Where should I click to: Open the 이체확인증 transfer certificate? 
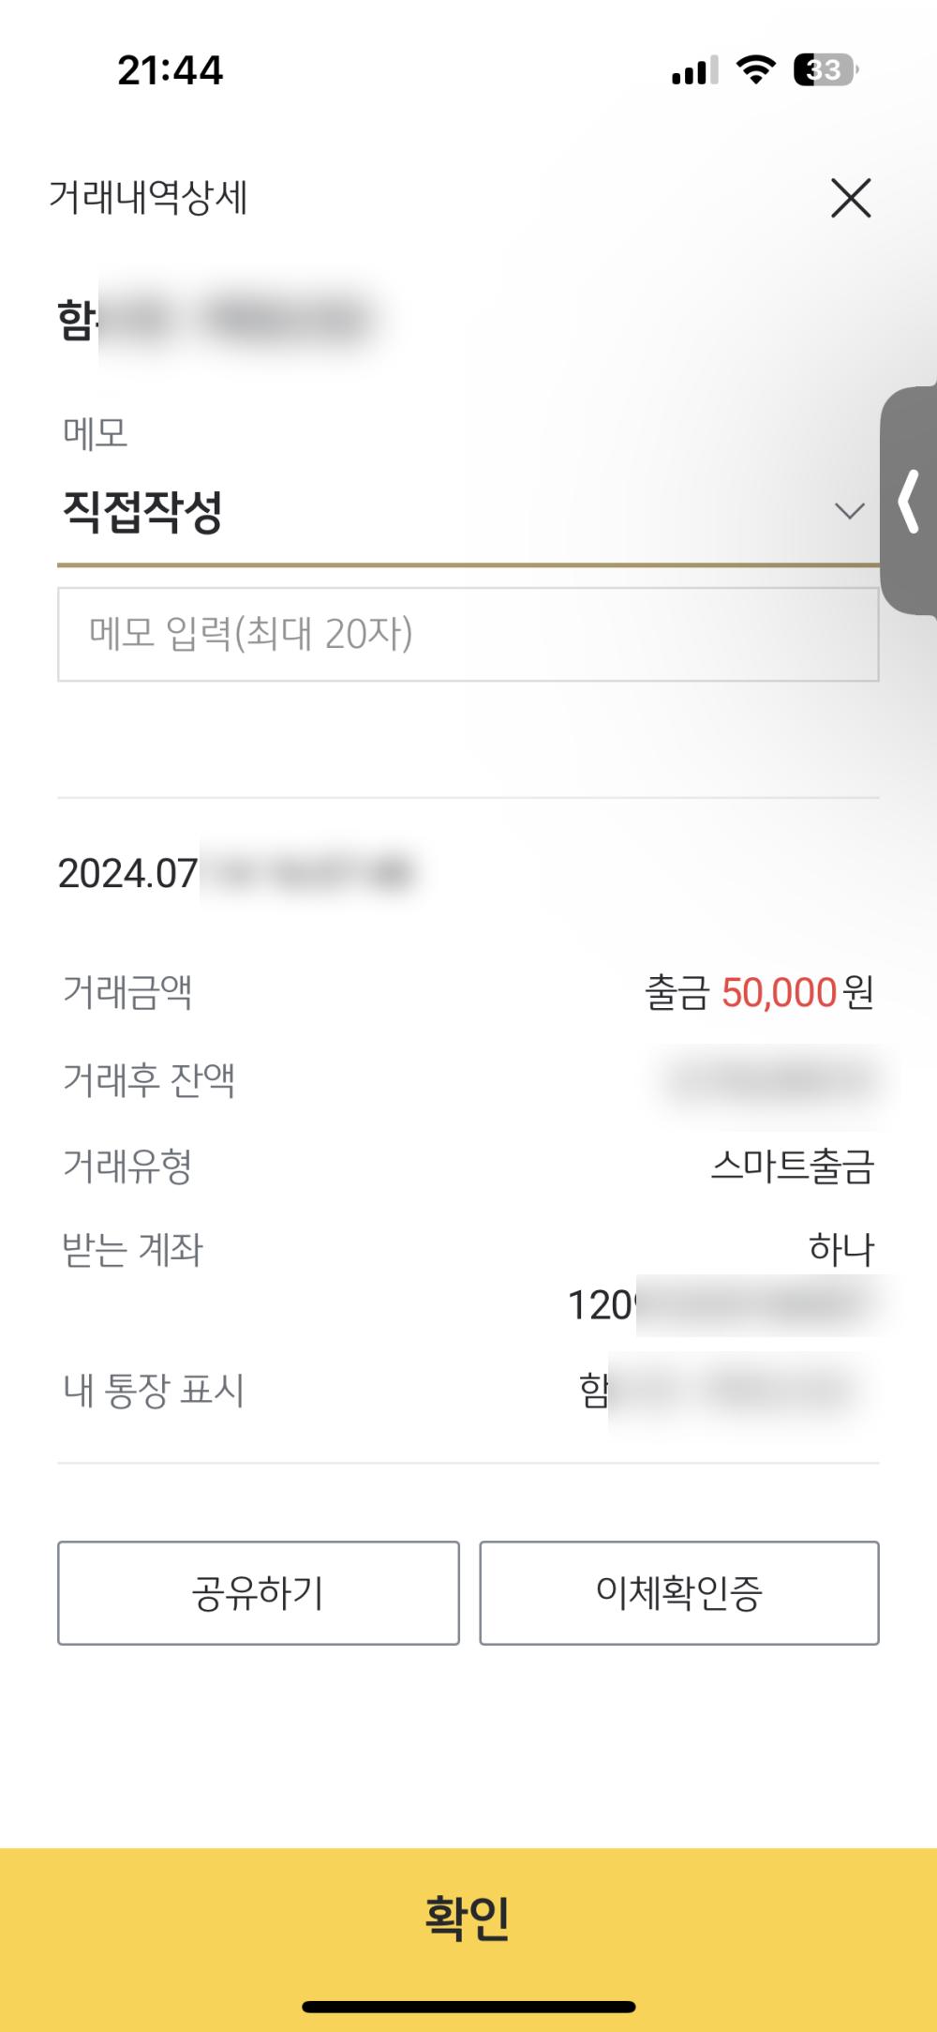679,1592
